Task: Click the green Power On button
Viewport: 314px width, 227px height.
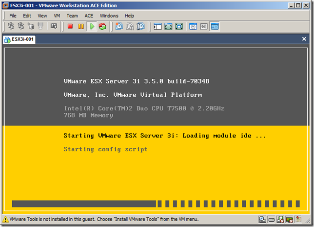Action: (x=92, y=26)
